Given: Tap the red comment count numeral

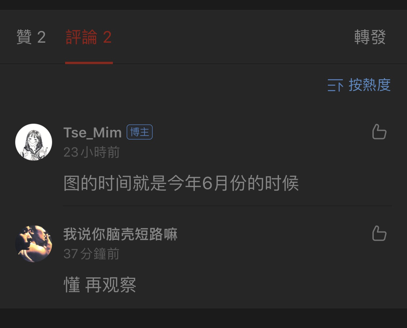Looking at the screenshot, I should pyautogui.click(x=107, y=37).
